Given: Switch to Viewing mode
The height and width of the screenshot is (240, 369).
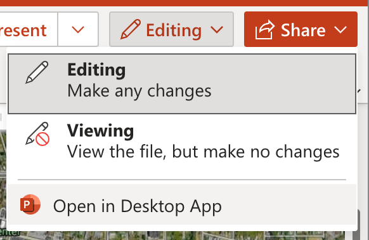Looking at the screenshot, I should (182, 142).
